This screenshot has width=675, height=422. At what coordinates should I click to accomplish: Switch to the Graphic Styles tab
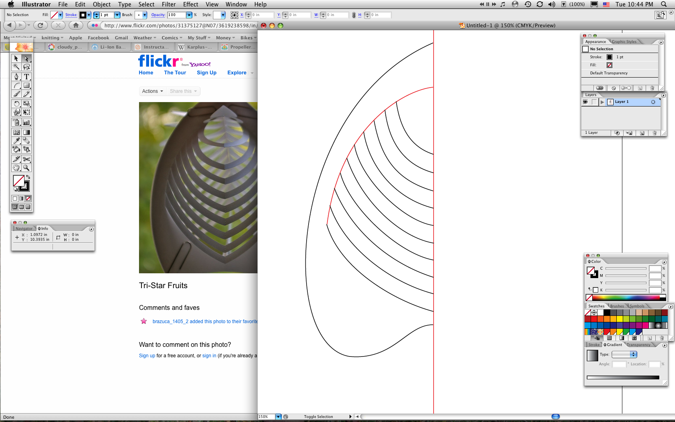[x=624, y=42]
